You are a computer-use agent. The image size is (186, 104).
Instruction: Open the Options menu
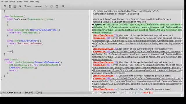(12, 2)
